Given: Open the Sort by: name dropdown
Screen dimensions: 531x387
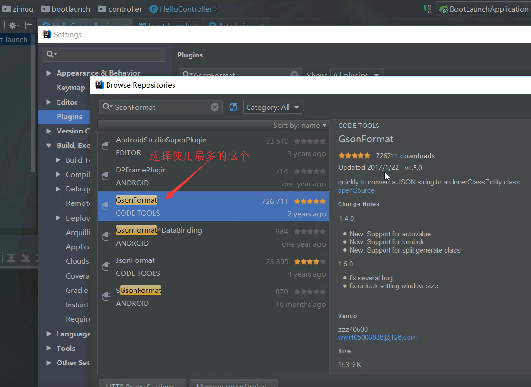Looking at the screenshot, I should coord(300,126).
